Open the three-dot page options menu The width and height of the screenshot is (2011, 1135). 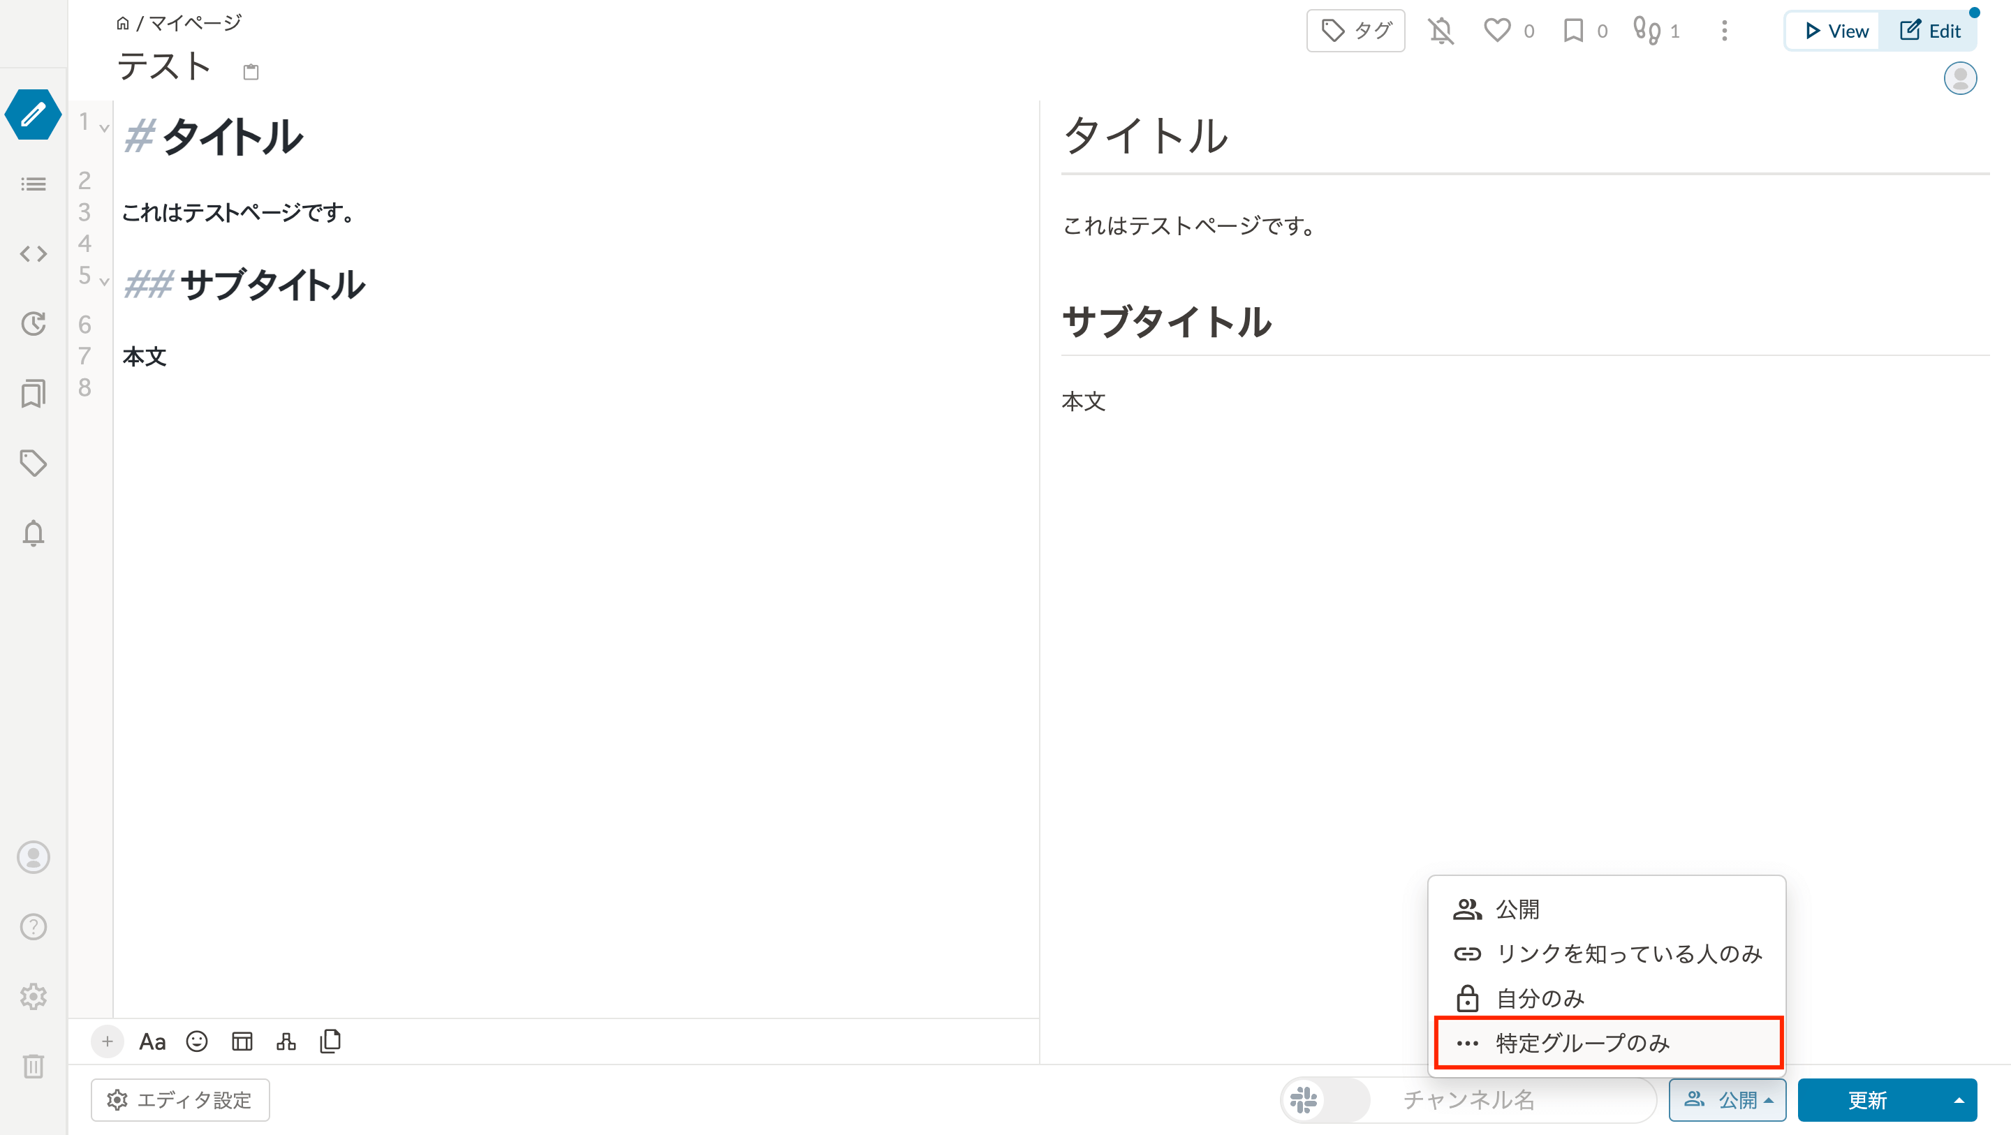pos(1725,31)
